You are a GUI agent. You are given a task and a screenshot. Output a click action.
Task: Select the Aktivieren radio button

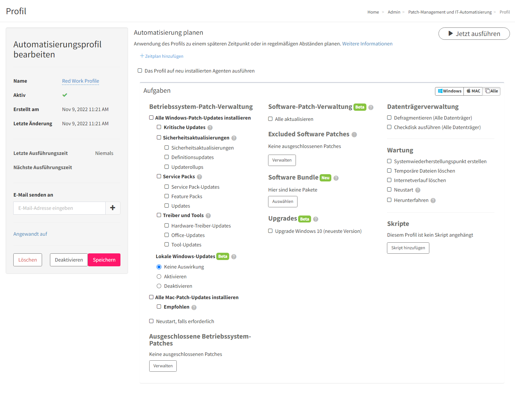(x=159, y=277)
